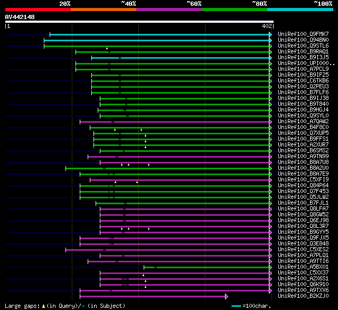Click the cyan arrowhead ending the Q9FMK7 alignment
This screenshot has height=310, width=338.
pyautogui.click(x=270, y=34)
